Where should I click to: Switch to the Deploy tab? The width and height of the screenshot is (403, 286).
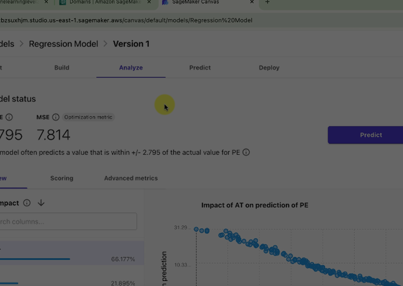(x=269, y=68)
